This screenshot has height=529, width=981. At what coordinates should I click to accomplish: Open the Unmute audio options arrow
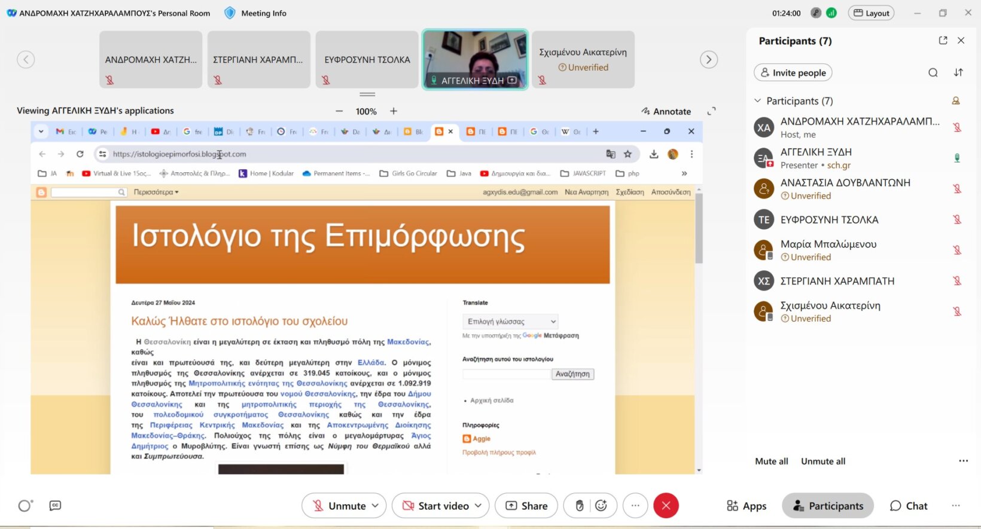[x=376, y=506]
